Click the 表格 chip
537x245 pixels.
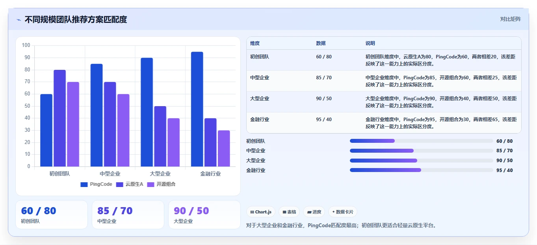point(289,212)
